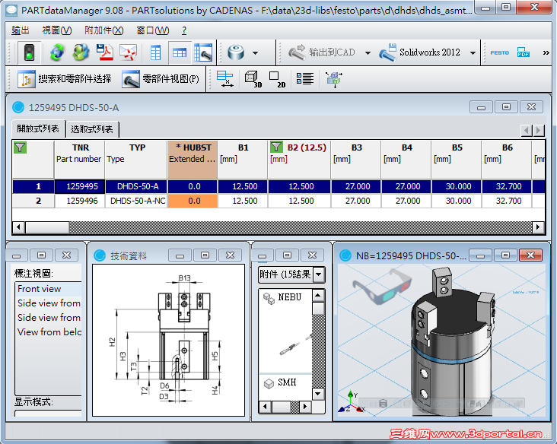This screenshot has height=444, width=557.
Task: Open 搜索和零部件选择 search view
Action: point(64,79)
